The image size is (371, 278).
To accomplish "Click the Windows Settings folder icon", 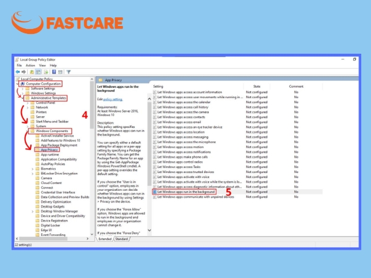I will pos(27,93).
